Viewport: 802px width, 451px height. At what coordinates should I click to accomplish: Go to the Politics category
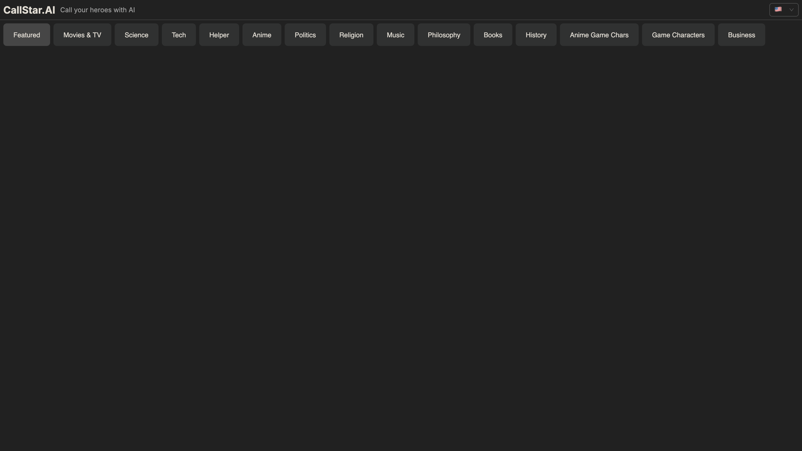[x=305, y=35]
